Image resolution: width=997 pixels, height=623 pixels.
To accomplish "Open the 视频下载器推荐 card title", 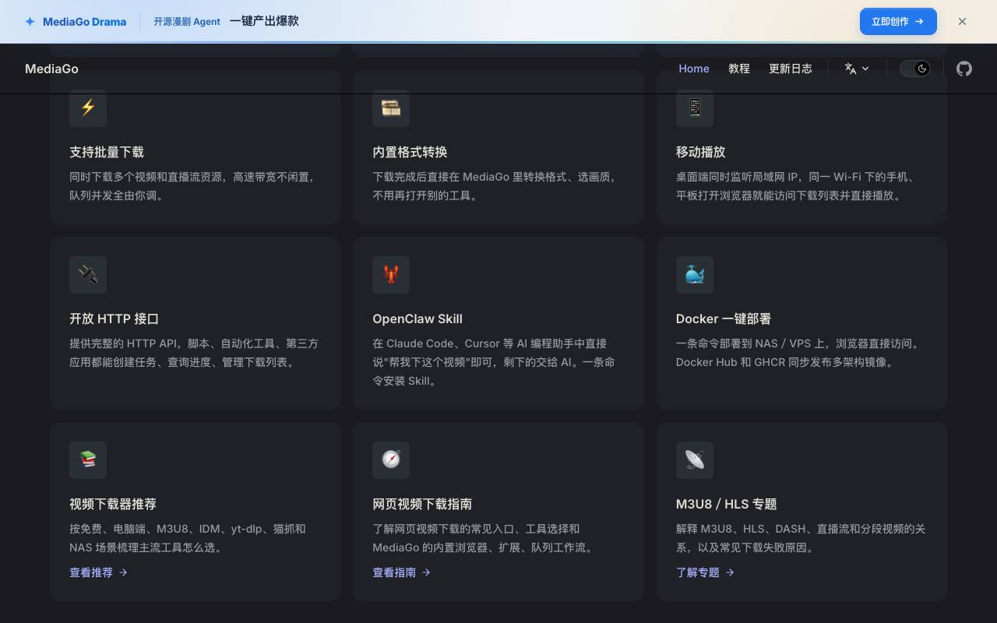I will tap(113, 504).
